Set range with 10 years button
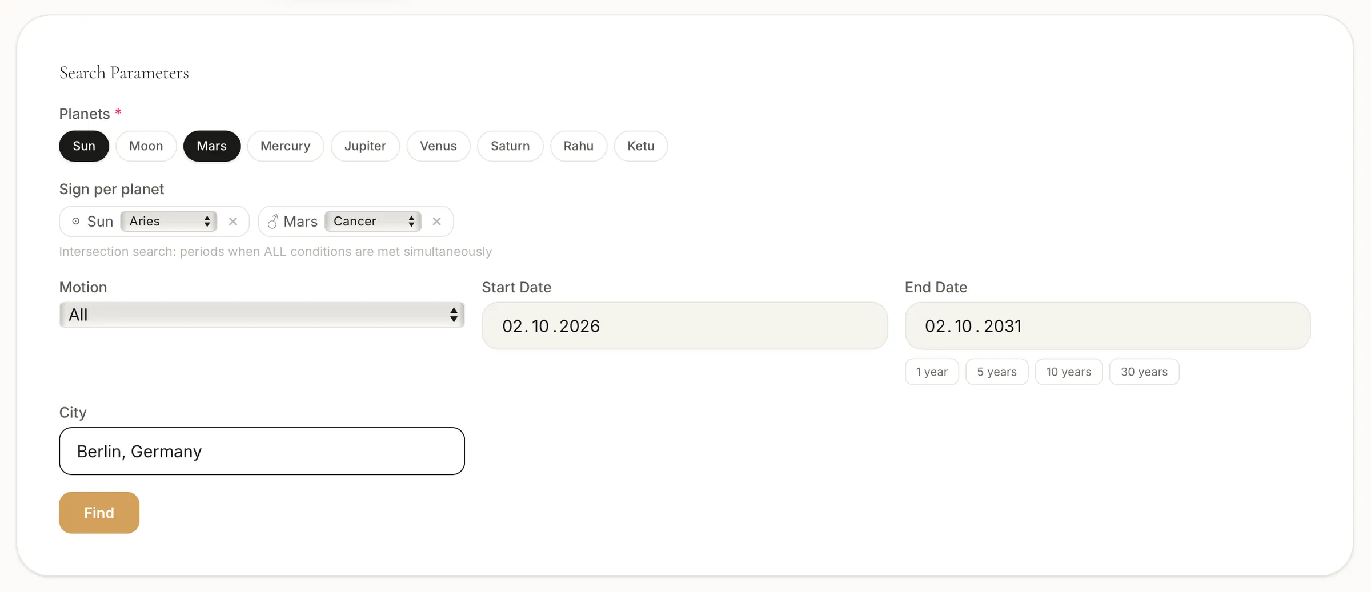 pos(1069,372)
